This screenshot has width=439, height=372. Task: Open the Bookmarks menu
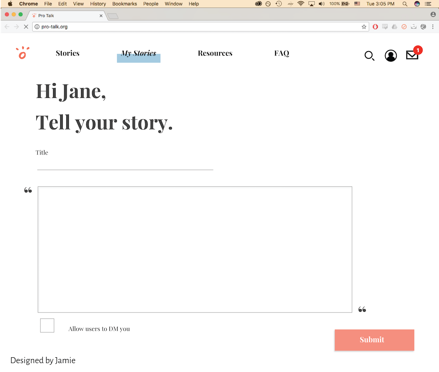tap(124, 4)
